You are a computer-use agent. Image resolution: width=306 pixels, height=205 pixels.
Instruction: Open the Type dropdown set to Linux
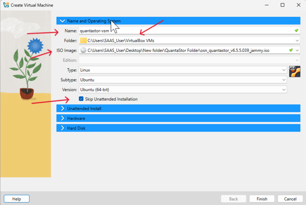tap(183, 70)
